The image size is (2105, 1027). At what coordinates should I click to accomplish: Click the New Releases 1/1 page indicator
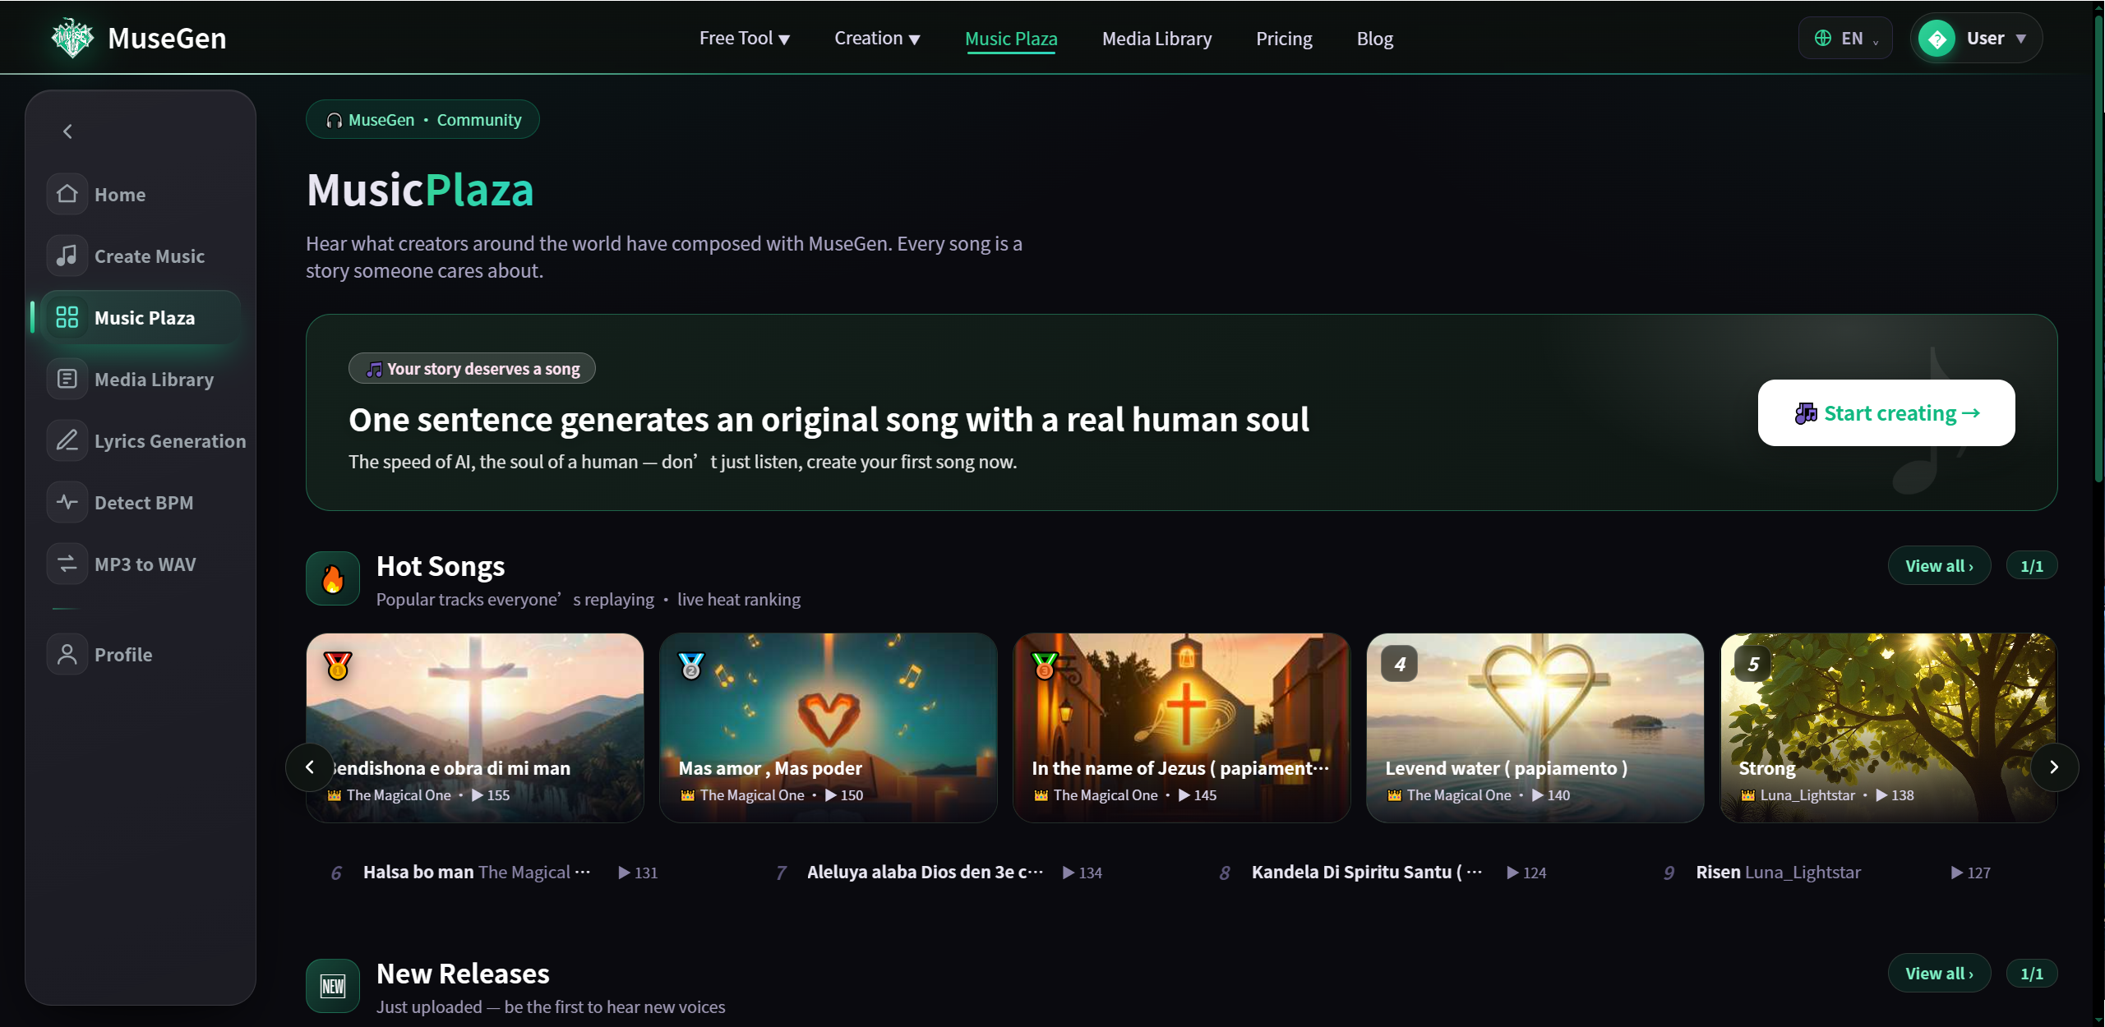2032,974
